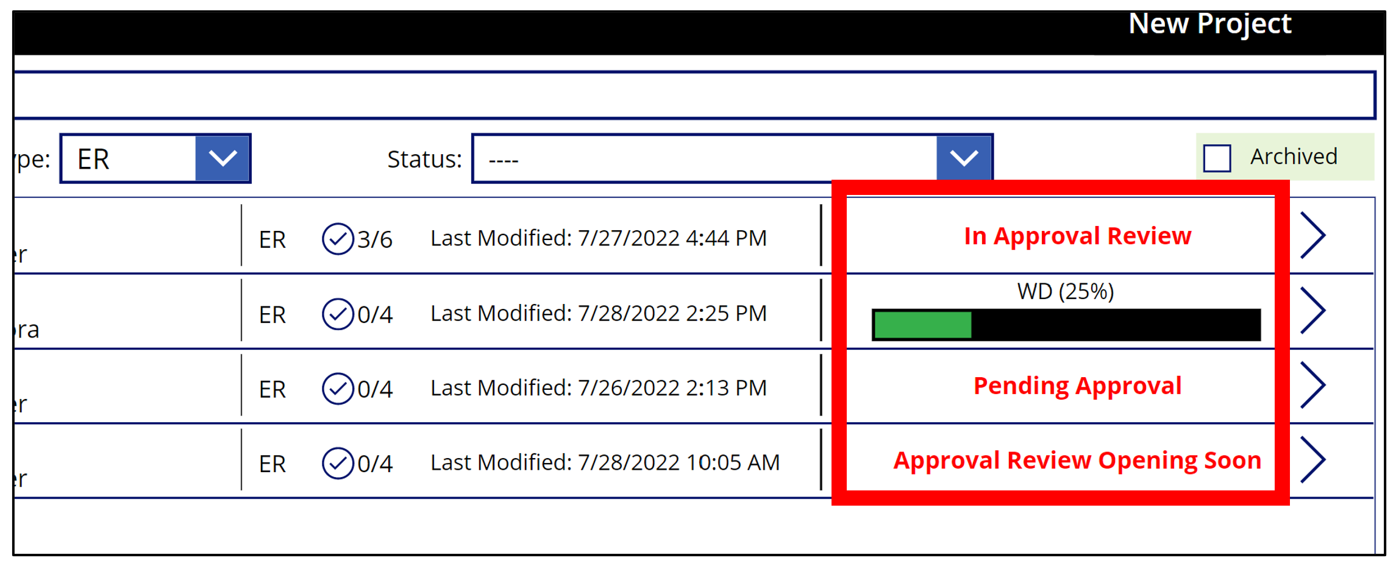Click the Pending Approval status label

coord(1077,386)
